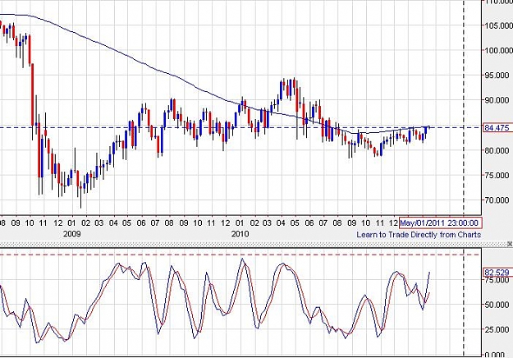Click the May/01/2011 23:00:00 date label

(441, 223)
